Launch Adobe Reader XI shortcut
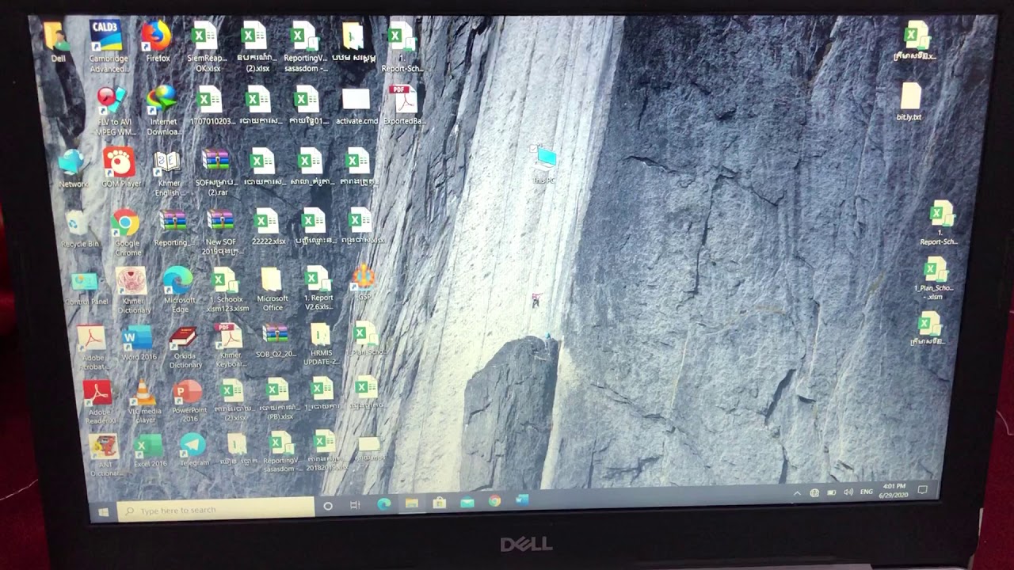1014x570 pixels. coord(99,403)
